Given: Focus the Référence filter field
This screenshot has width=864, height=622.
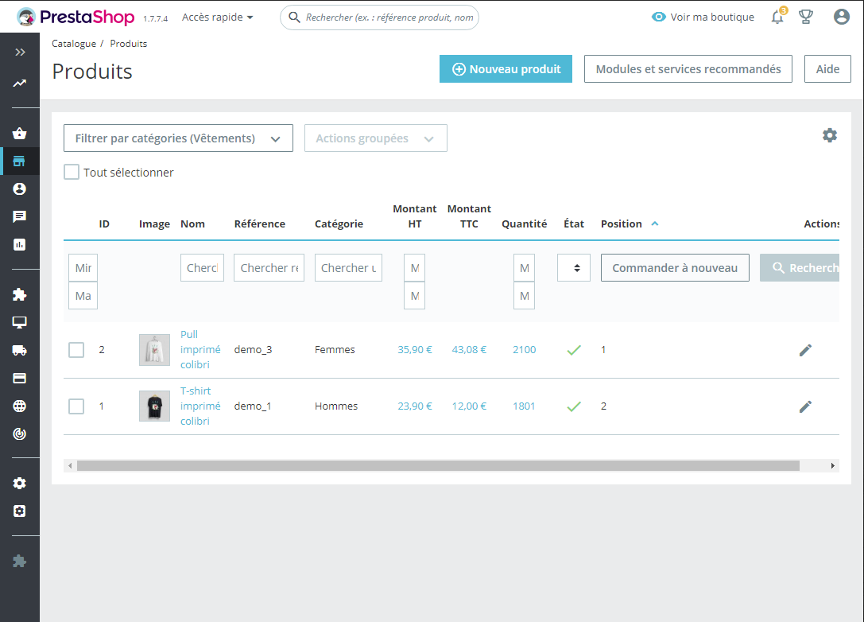Looking at the screenshot, I should 269,268.
